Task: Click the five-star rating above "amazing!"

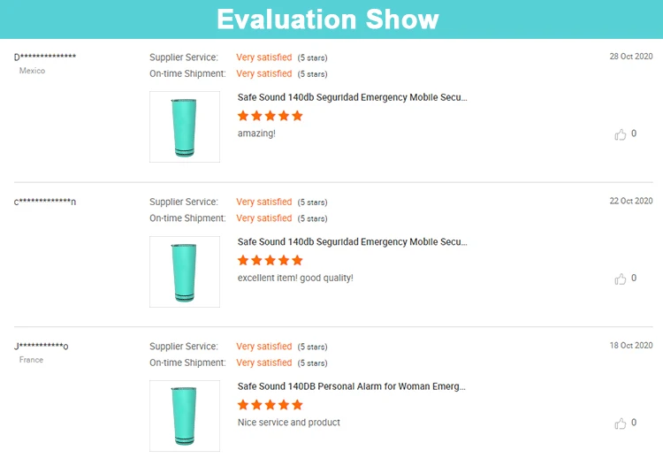Action: pos(271,116)
